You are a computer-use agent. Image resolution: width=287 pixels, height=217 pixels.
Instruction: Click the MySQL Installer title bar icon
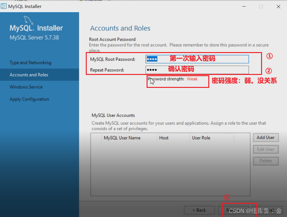(3, 6)
